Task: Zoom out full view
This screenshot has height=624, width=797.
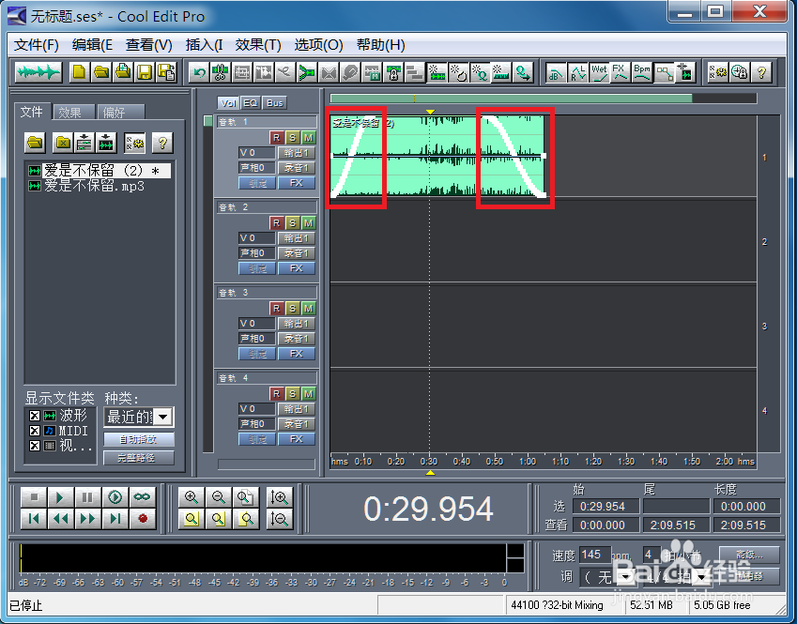Action: (x=246, y=497)
